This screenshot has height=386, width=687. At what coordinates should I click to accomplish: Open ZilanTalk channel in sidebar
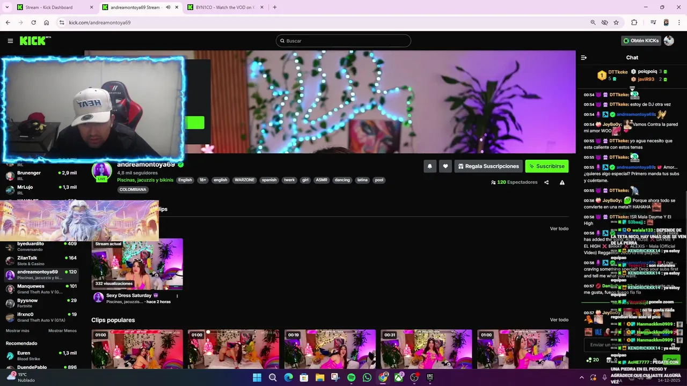coord(41,261)
